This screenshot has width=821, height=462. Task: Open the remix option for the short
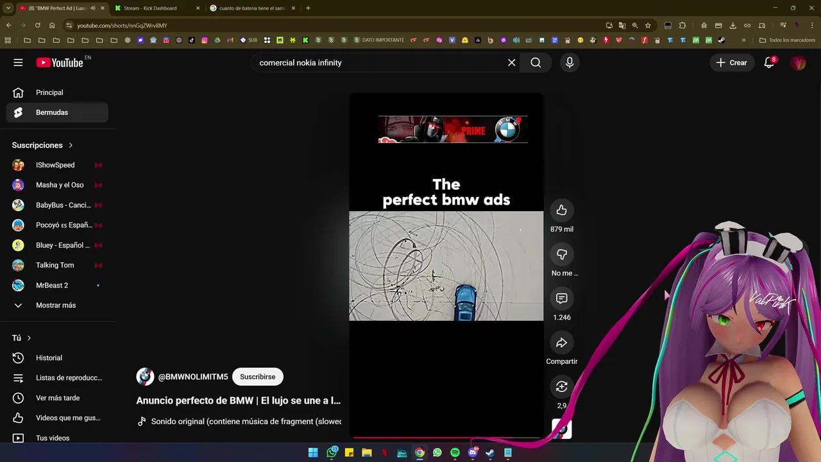click(561, 386)
